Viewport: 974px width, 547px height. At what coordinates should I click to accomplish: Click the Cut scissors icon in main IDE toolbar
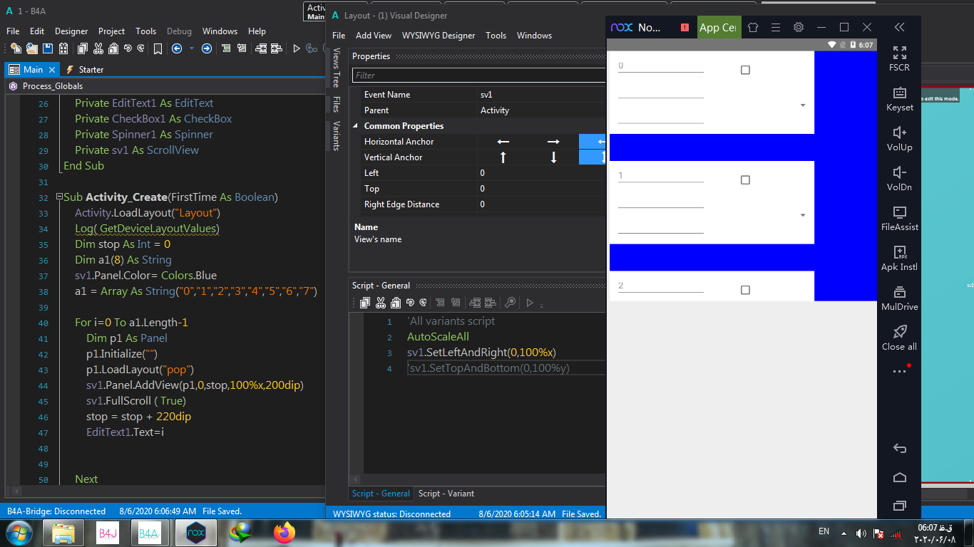click(98, 48)
